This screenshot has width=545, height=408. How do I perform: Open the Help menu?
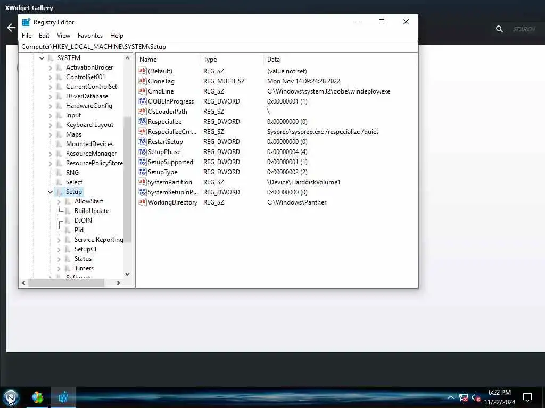coord(117,36)
